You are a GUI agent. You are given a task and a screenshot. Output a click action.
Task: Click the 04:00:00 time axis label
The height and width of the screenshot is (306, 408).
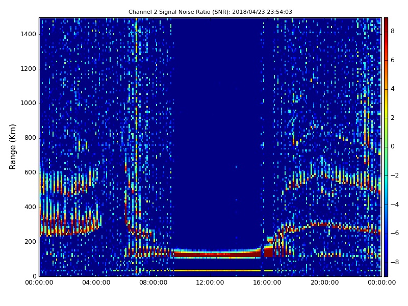coord(96,283)
